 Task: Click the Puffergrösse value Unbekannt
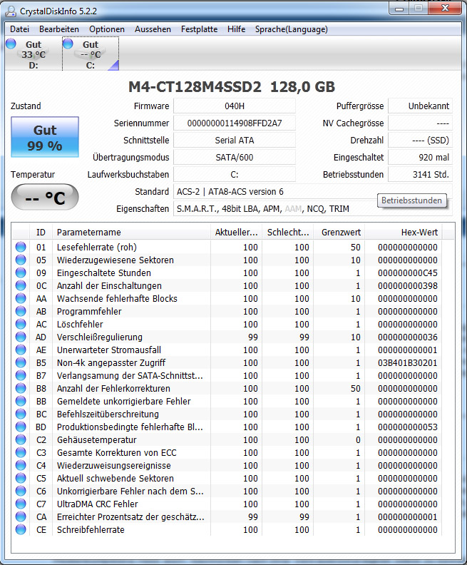pos(420,106)
